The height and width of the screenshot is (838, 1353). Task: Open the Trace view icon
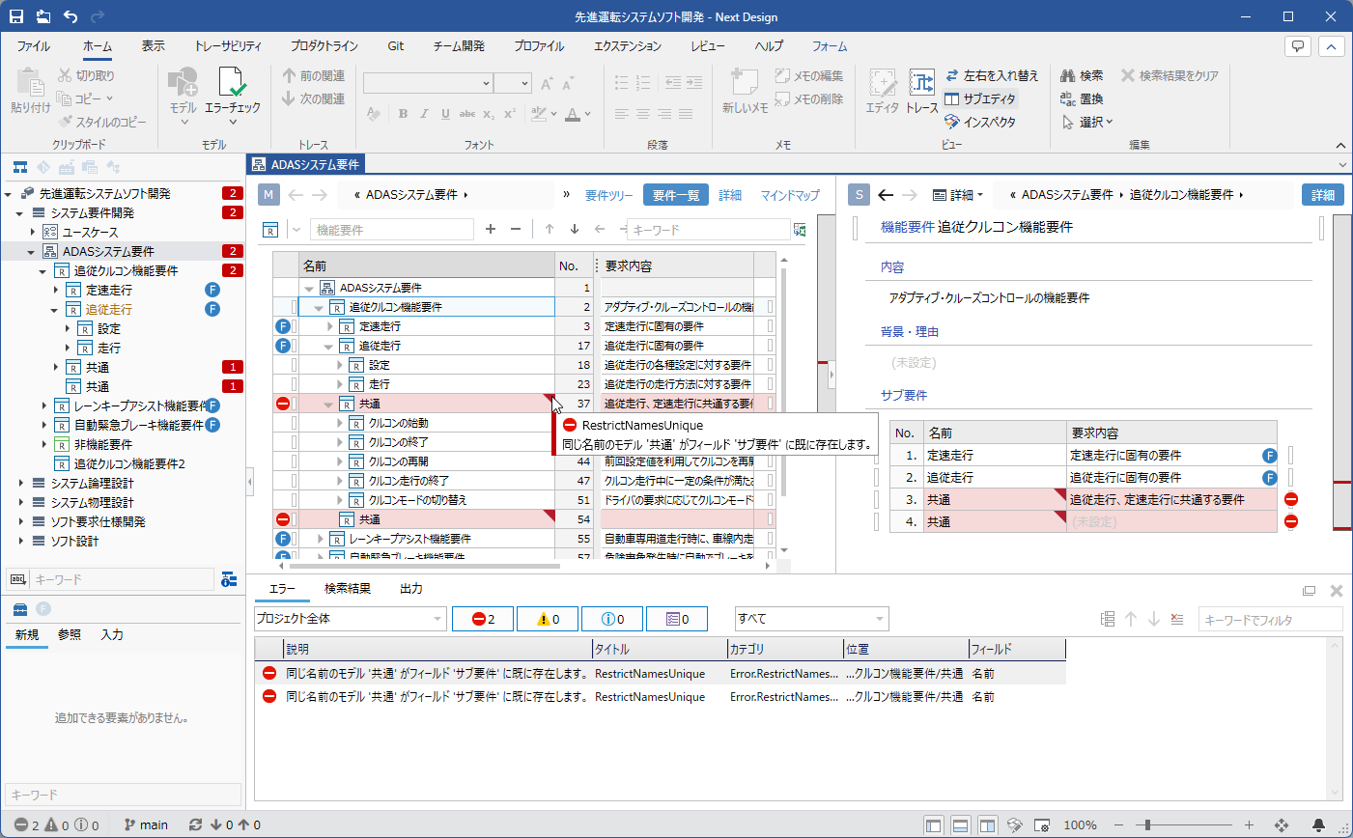point(921,87)
